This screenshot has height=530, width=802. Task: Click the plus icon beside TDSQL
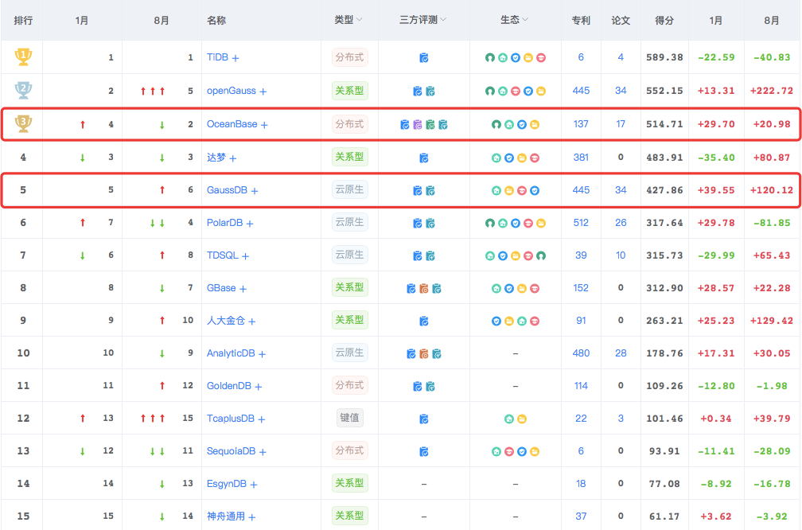click(x=245, y=256)
